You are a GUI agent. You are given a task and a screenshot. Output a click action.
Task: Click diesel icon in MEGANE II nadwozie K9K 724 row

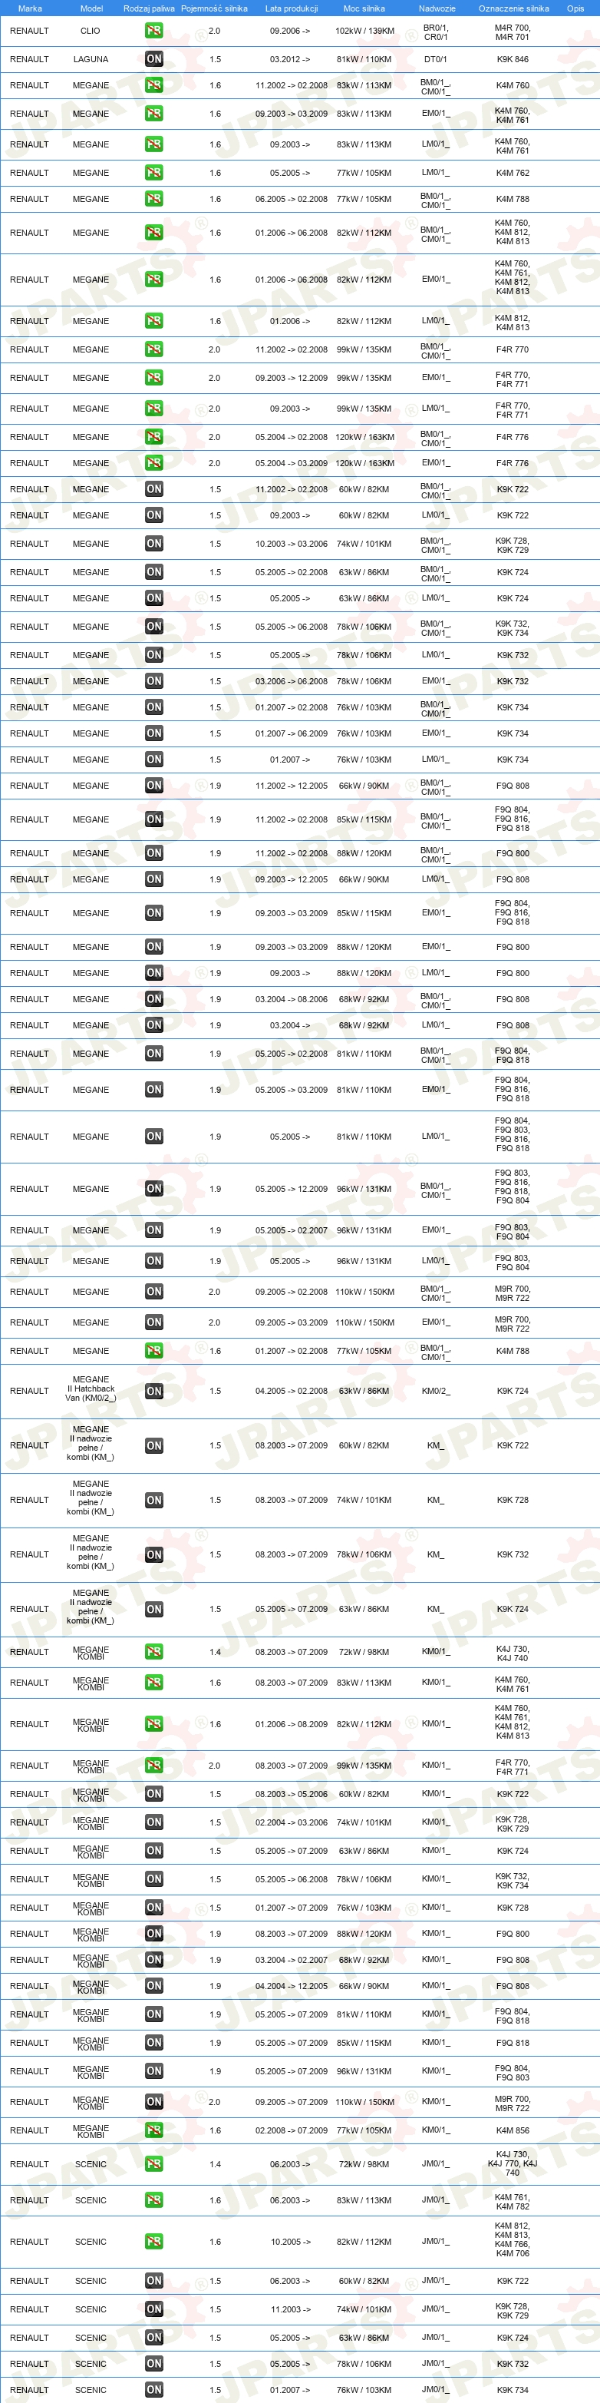pos(153,1609)
